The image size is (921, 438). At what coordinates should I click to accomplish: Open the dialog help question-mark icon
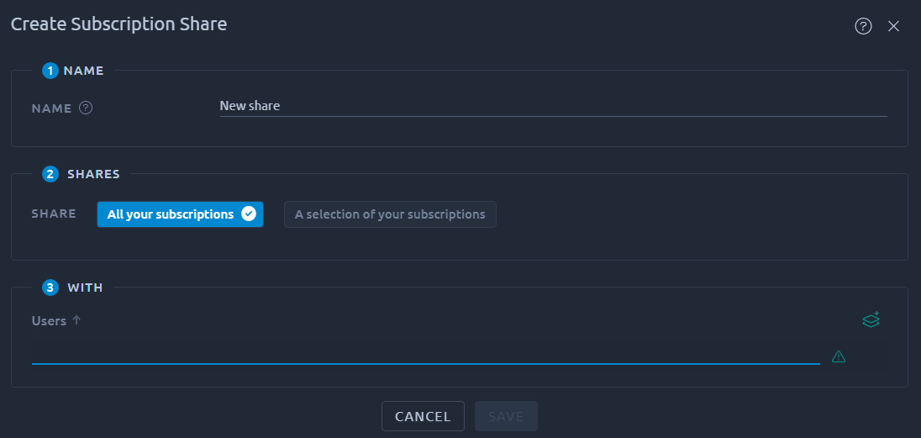point(863,26)
